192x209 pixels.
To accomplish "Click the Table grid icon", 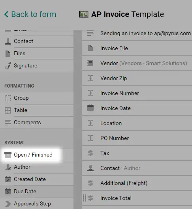I will (x=8, y=110).
